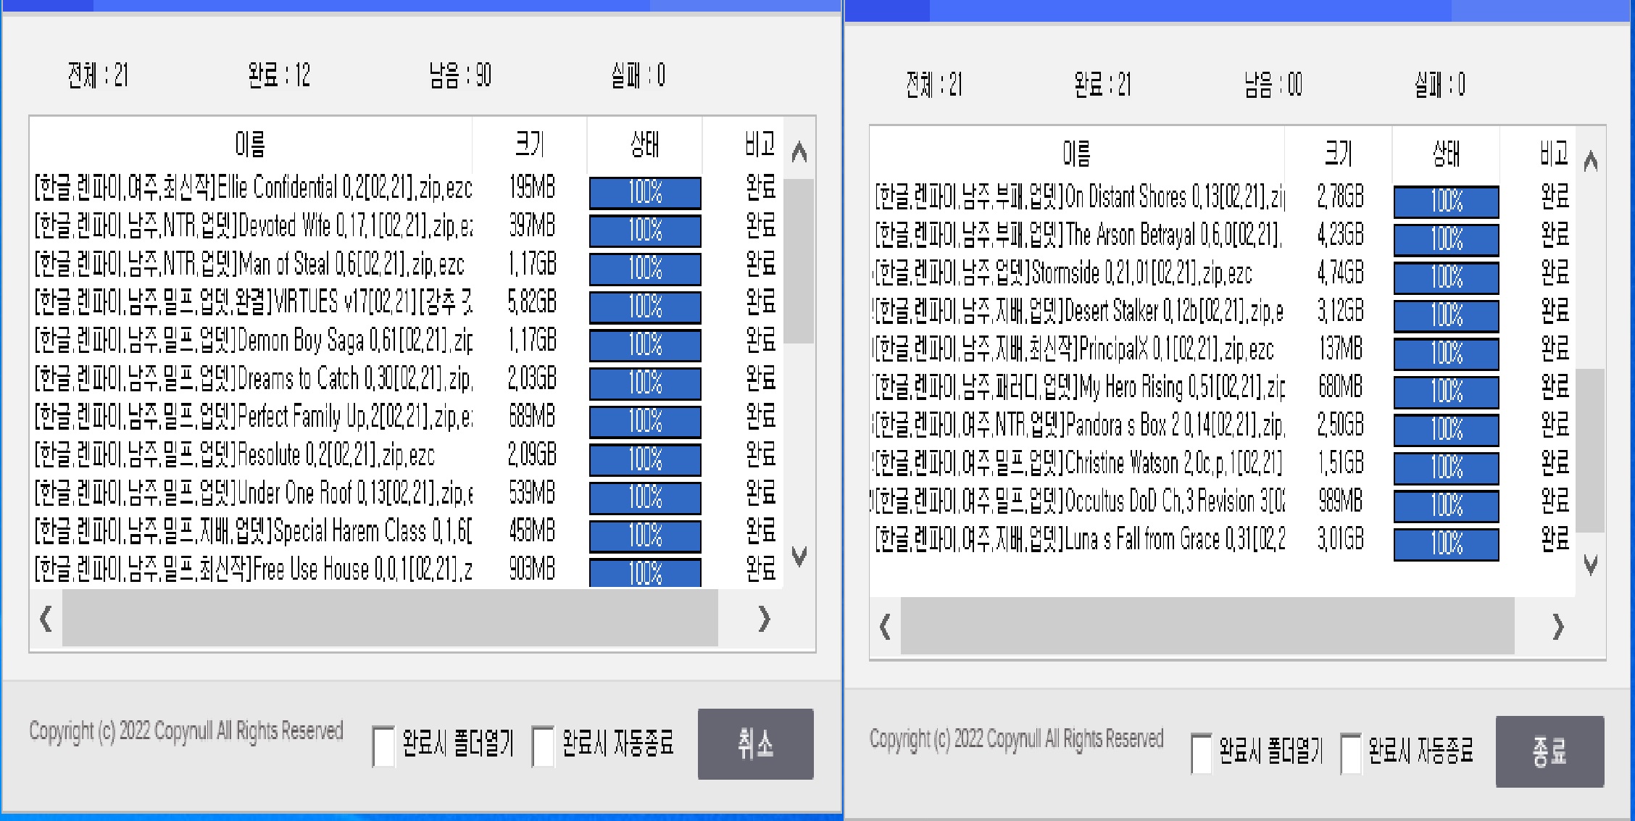
Task: Click the 크기 column header in right list
Action: pos(1338,153)
